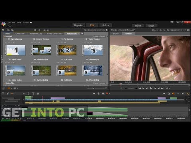Open the details view dropdown
This screenshot has height=143, width=191.
tap(17, 88)
